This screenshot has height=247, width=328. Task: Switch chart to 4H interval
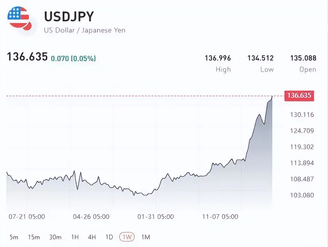92,237
